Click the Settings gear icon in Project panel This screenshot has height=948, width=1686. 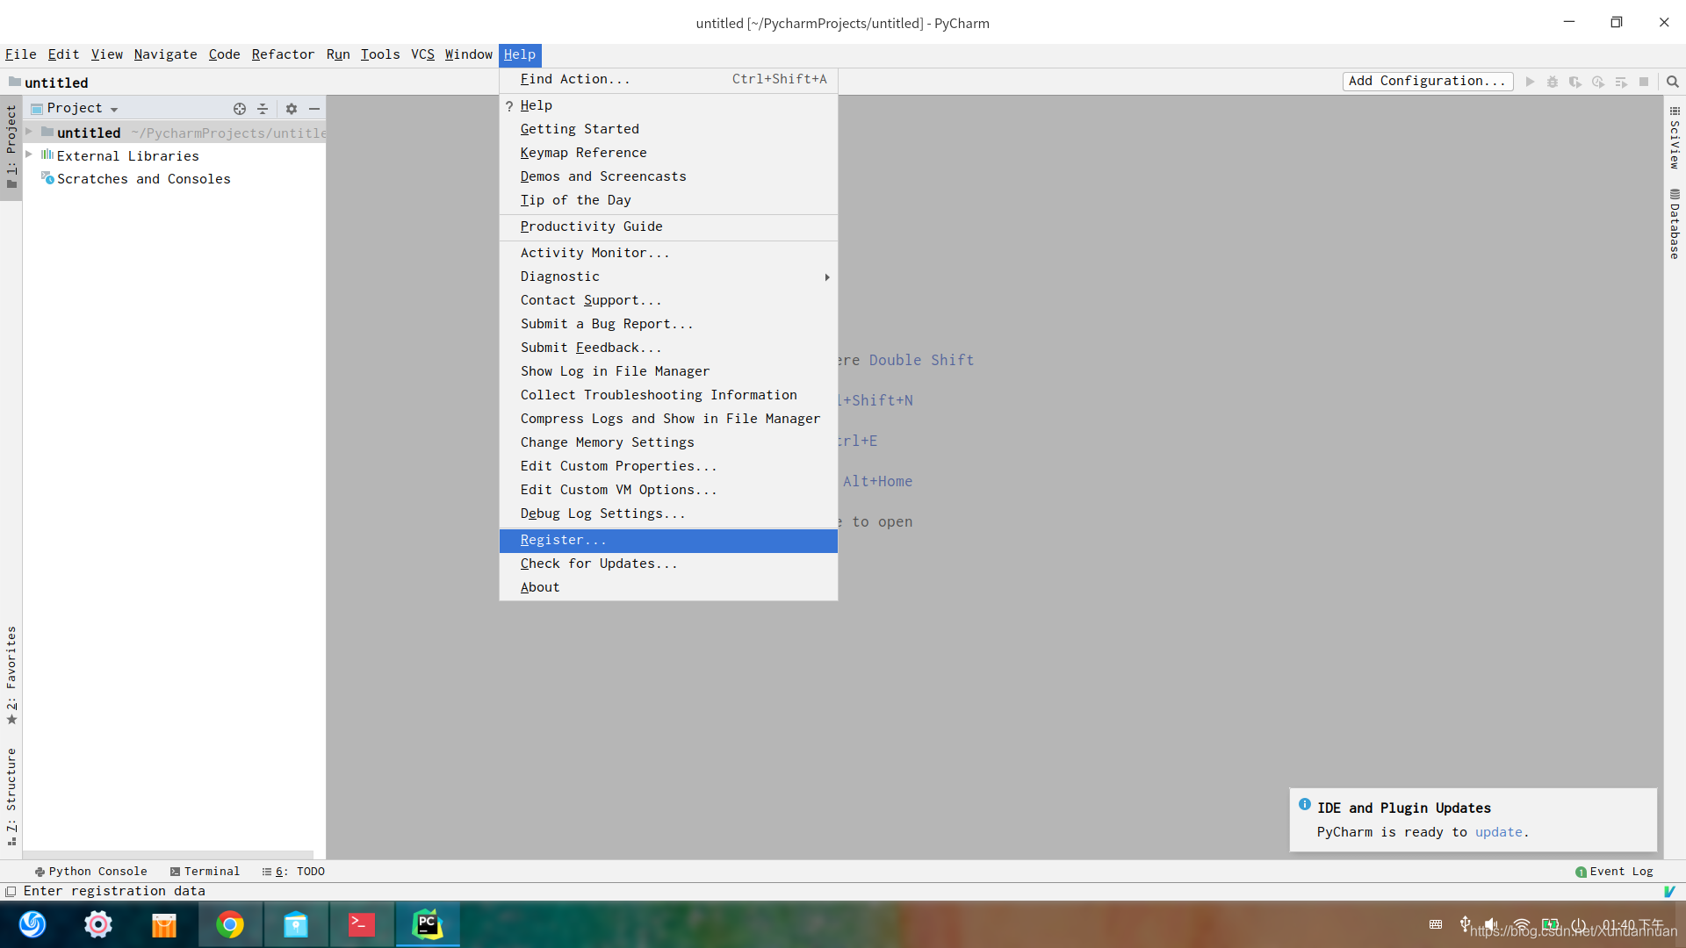coord(291,108)
